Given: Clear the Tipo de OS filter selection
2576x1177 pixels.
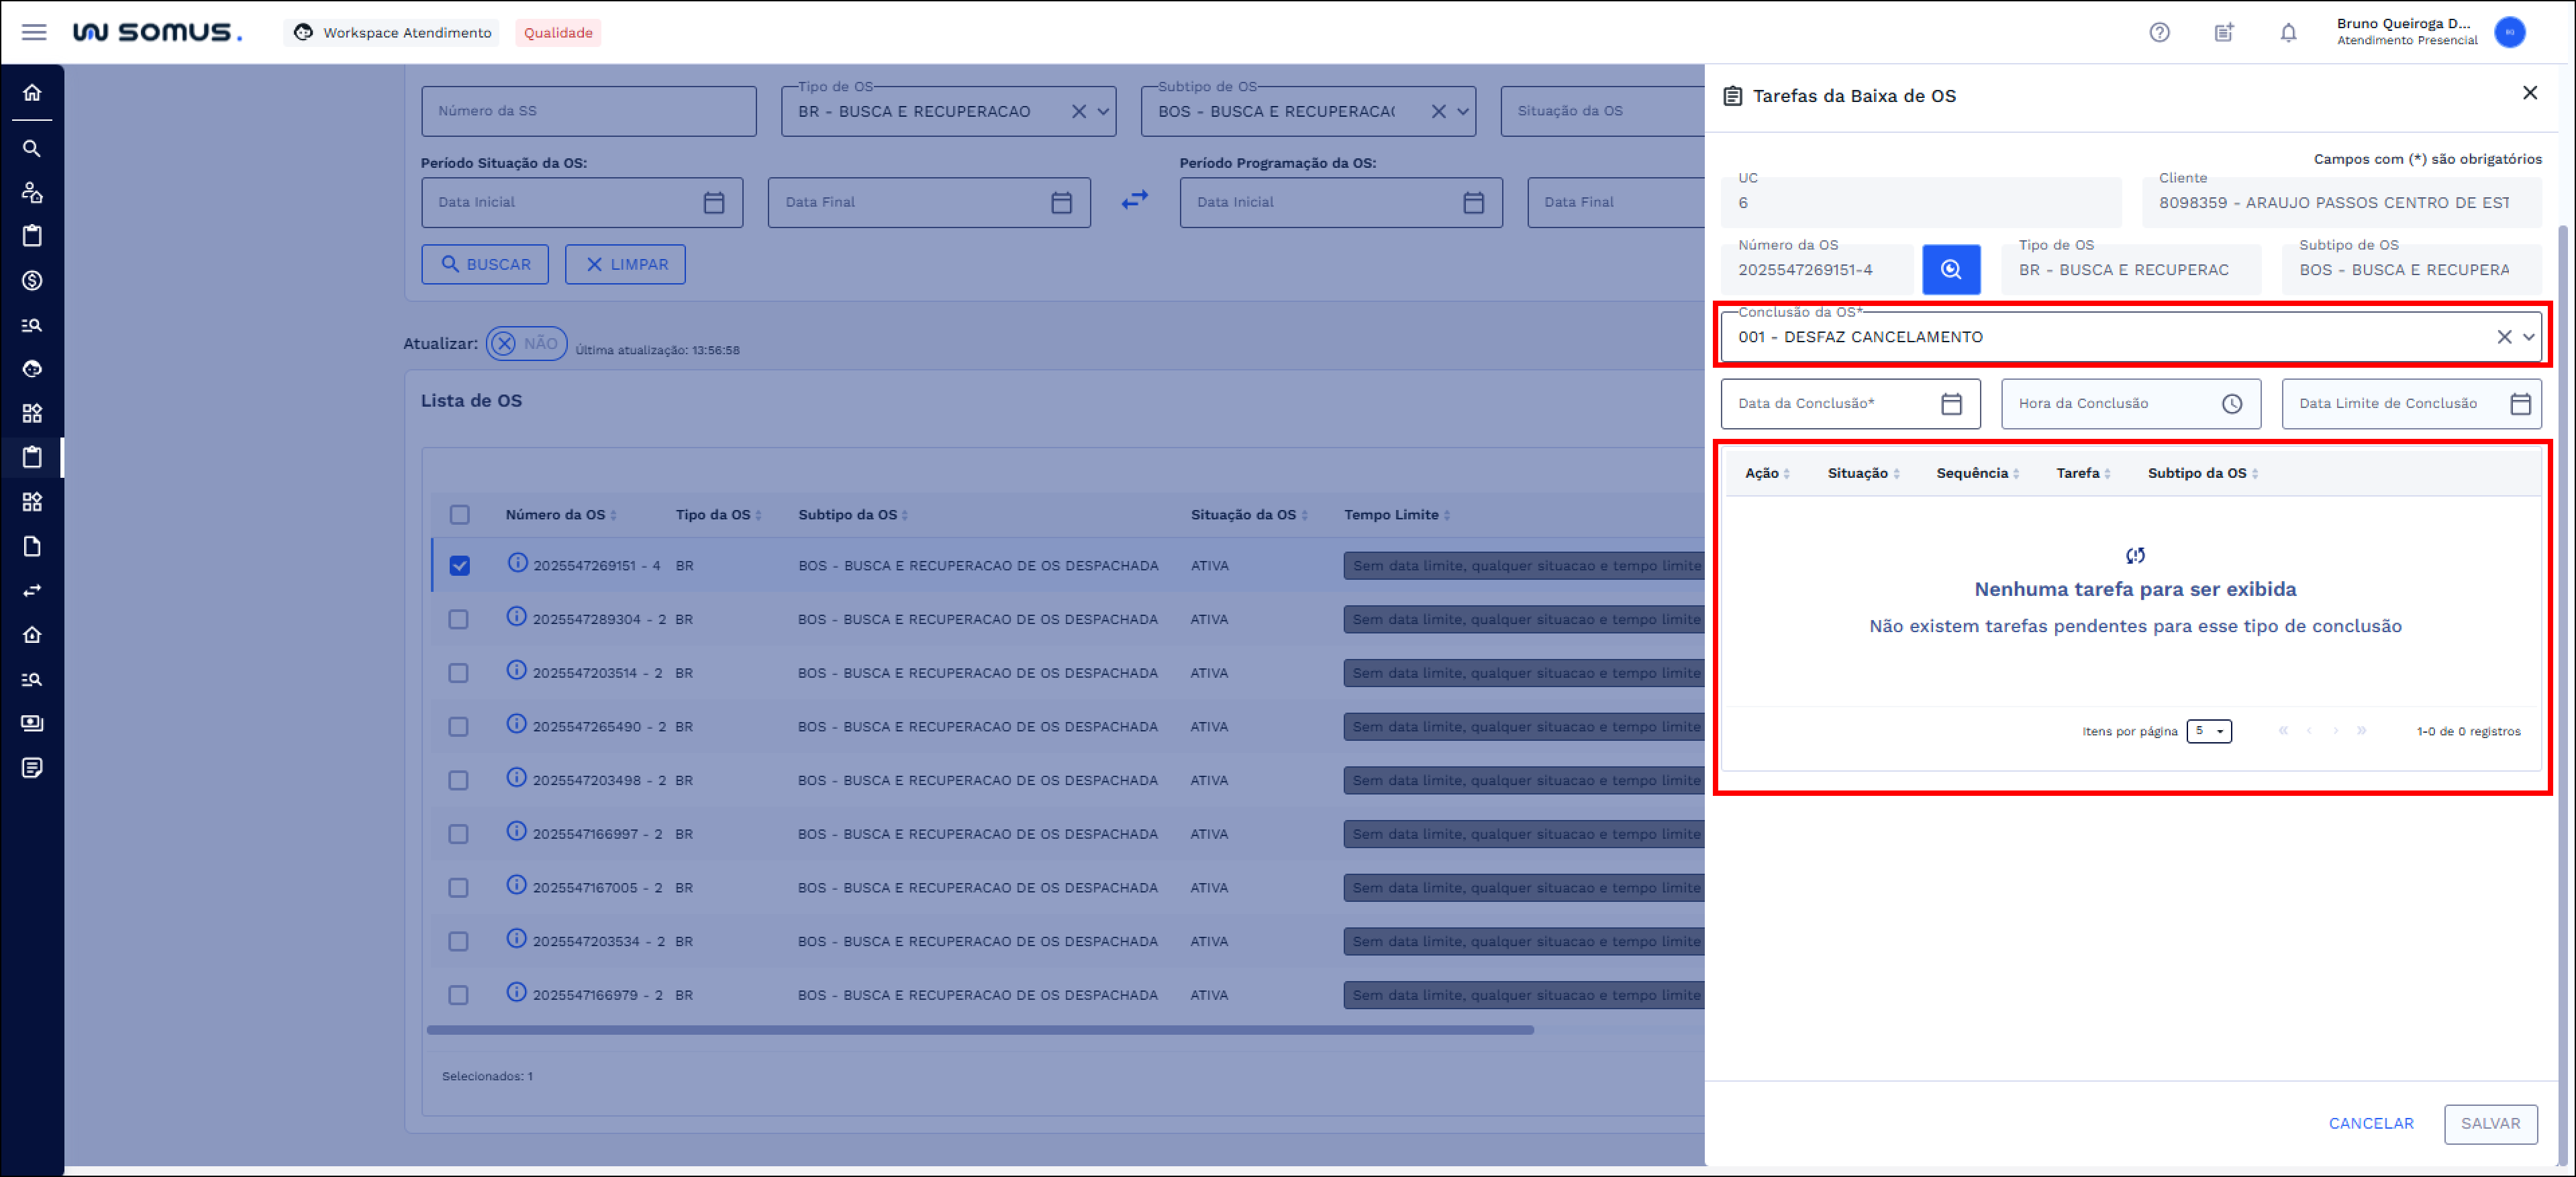Looking at the screenshot, I should pyautogui.click(x=1079, y=111).
